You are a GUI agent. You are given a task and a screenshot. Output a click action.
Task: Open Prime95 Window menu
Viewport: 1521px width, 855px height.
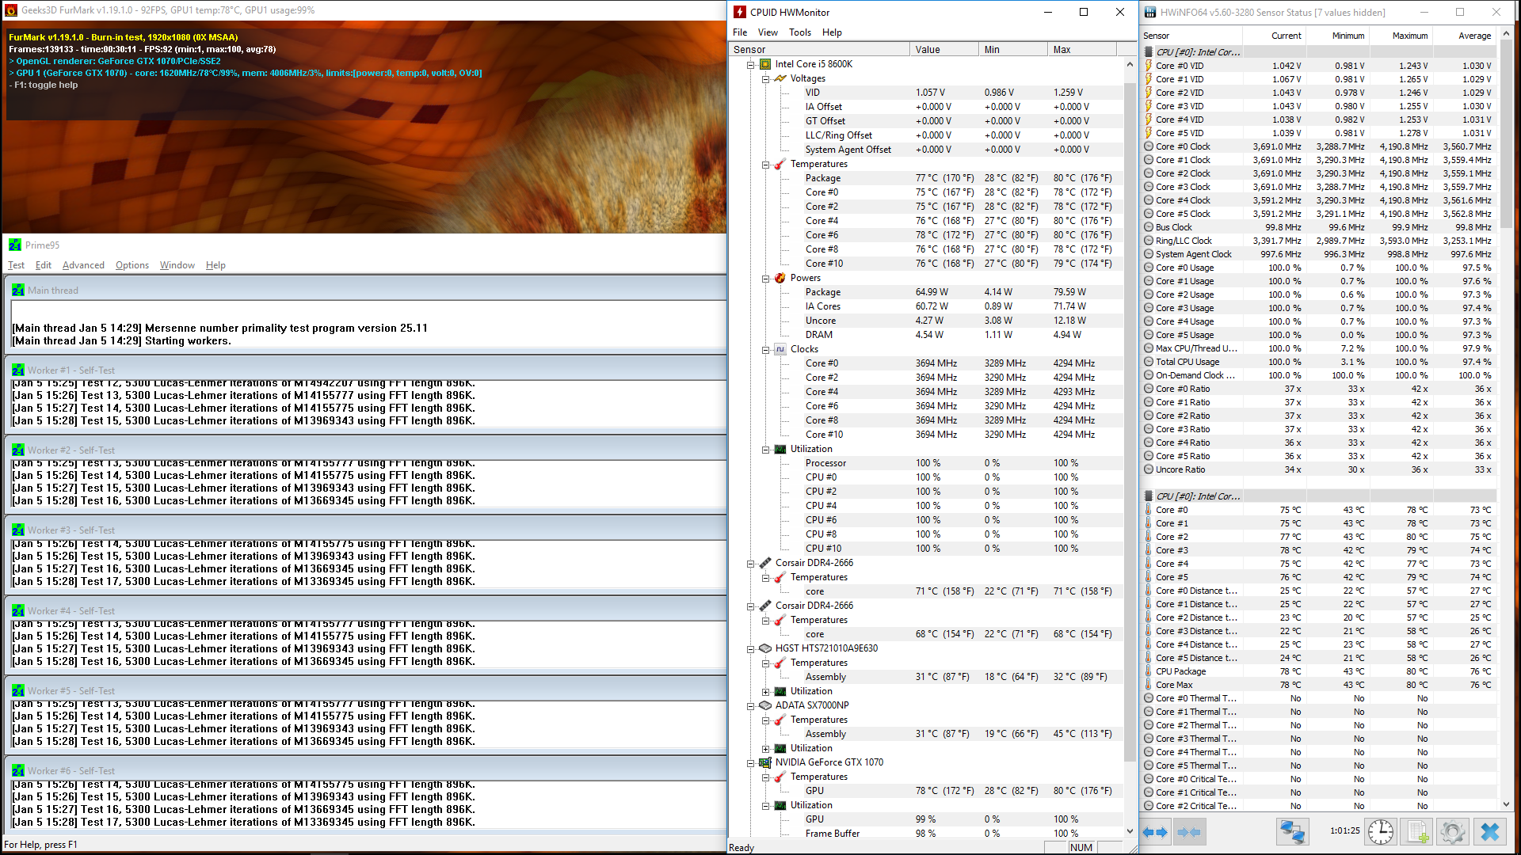(177, 265)
